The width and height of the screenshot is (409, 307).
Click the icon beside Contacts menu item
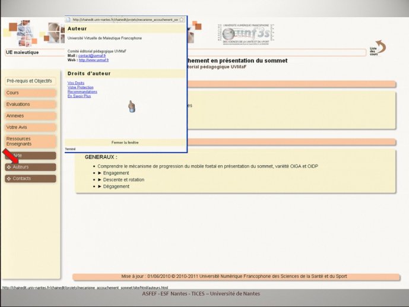point(9,179)
